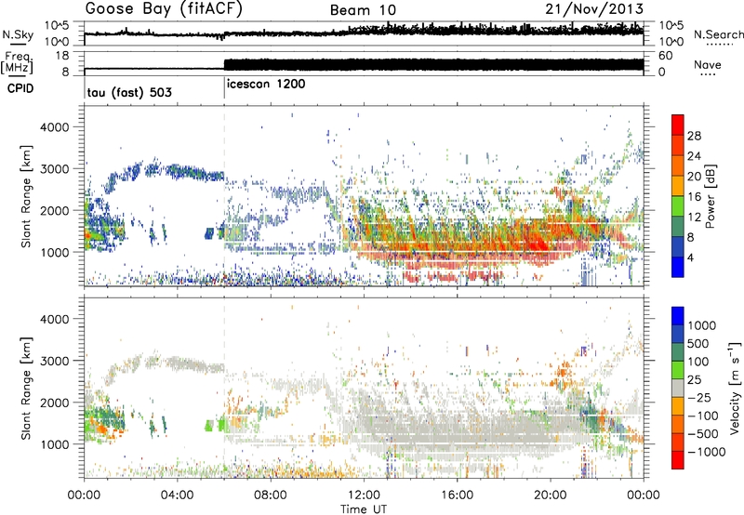
Task: Click the 'Goose Bay (fitACF)' title text
Action: click(164, 9)
